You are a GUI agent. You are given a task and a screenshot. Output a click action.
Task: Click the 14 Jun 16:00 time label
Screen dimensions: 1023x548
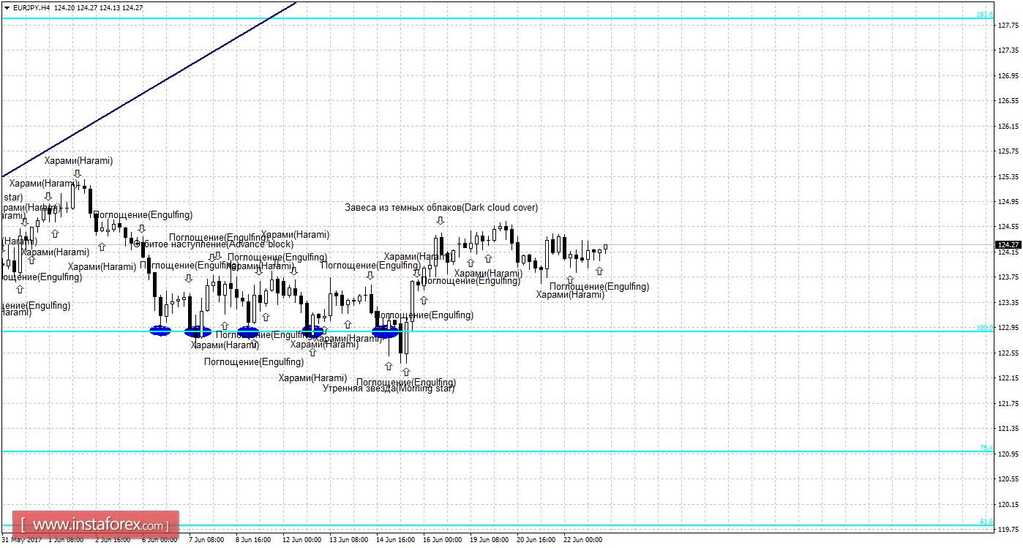point(395,540)
